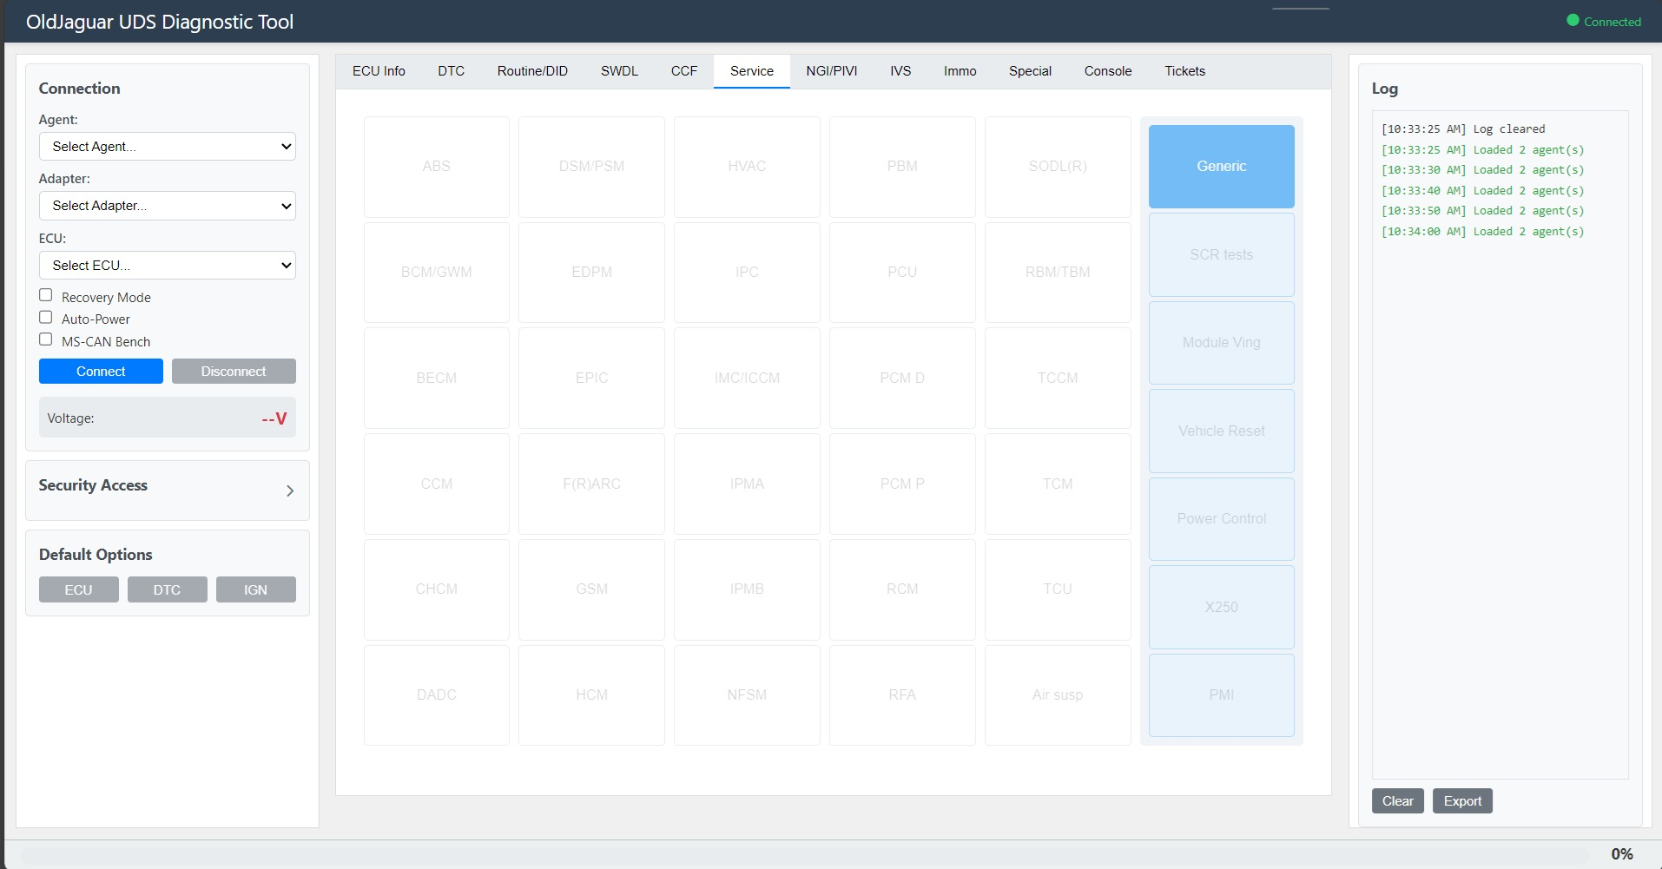Select the PMI service tile
This screenshot has width=1662, height=869.
click(x=1220, y=695)
